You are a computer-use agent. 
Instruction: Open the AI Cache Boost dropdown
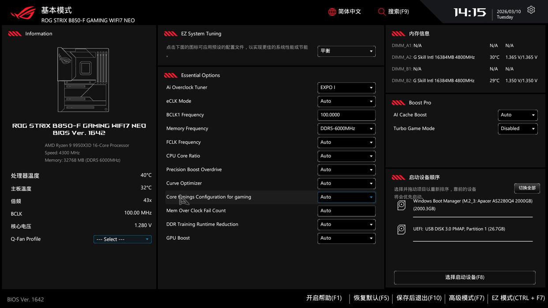point(518,115)
